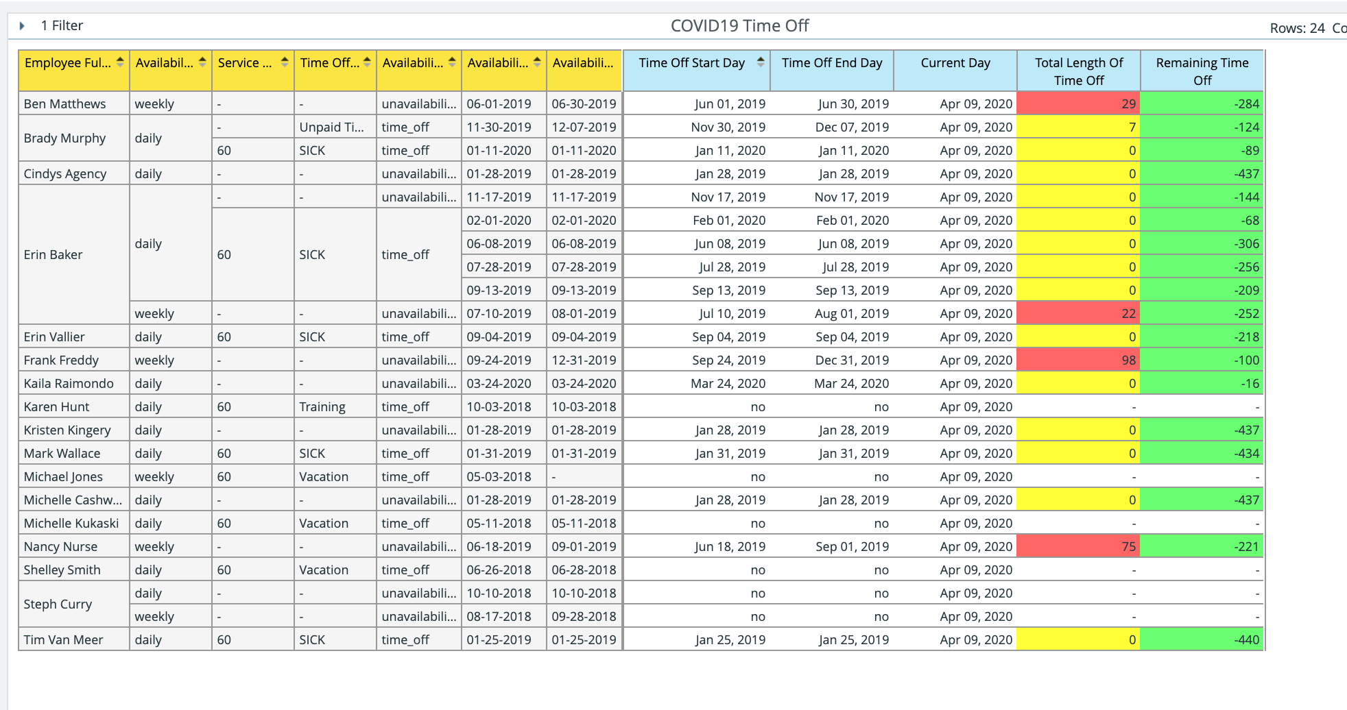
Task: Click red cell showing 98 for Frank Freddy
Action: point(1077,360)
